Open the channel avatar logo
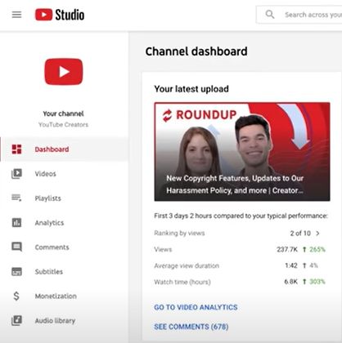Image resolution: width=342 pixels, height=343 pixels. (x=64, y=71)
